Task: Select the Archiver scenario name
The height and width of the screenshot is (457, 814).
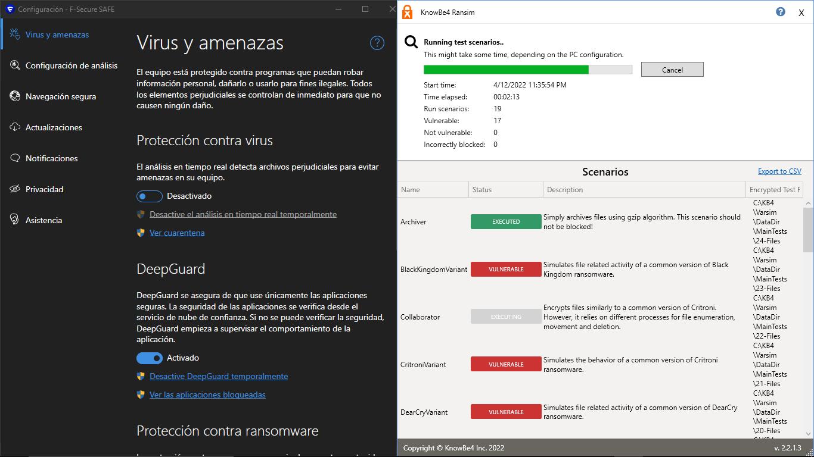Action: pyautogui.click(x=414, y=222)
